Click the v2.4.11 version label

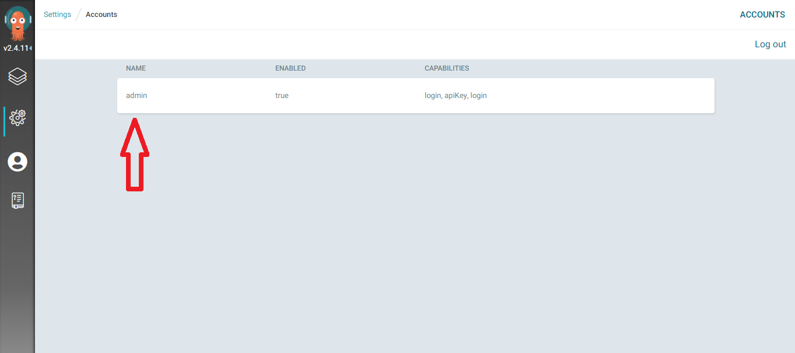pyautogui.click(x=17, y=48)
